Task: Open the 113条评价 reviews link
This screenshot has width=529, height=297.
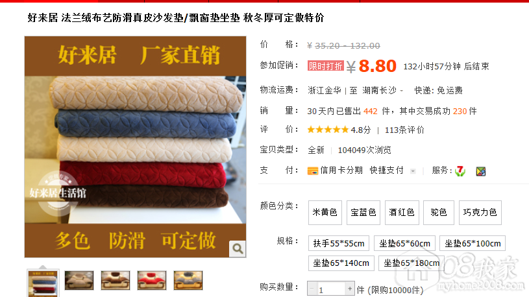Action: [404, 130]
